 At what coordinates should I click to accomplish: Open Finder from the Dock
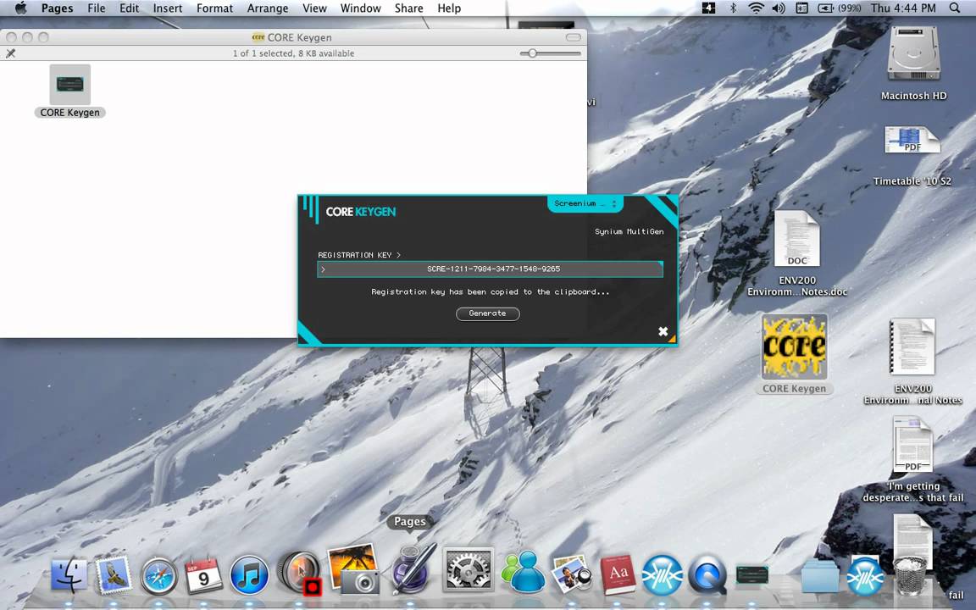coord(69,574)
